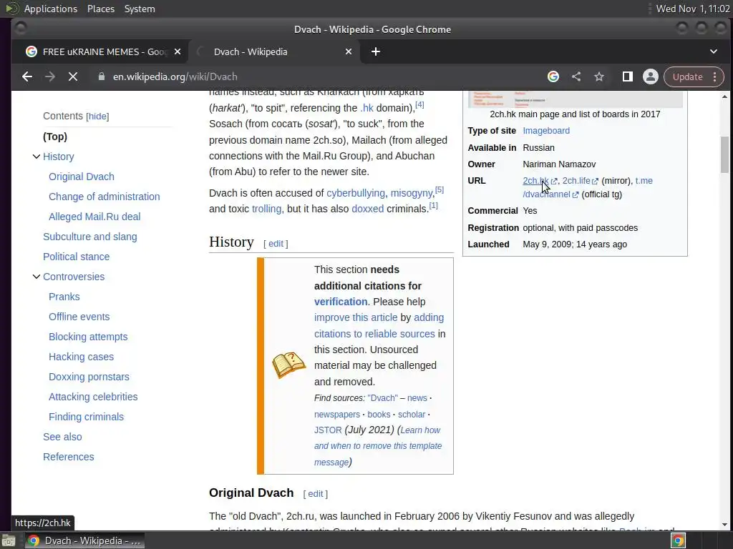Image resolution: width=733 pixels, height=549 pixels.
Task: Stop page loading with the X button
Action: pyautogui.click(x=73, y=76)
